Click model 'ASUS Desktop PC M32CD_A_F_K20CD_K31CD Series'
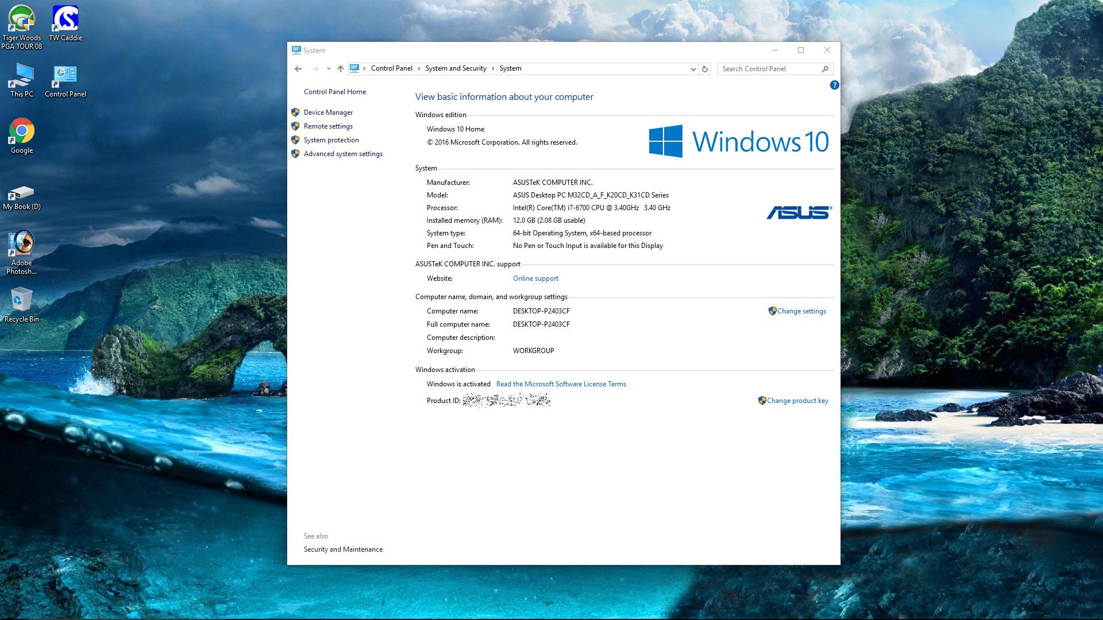 click(x=591, y=195)
